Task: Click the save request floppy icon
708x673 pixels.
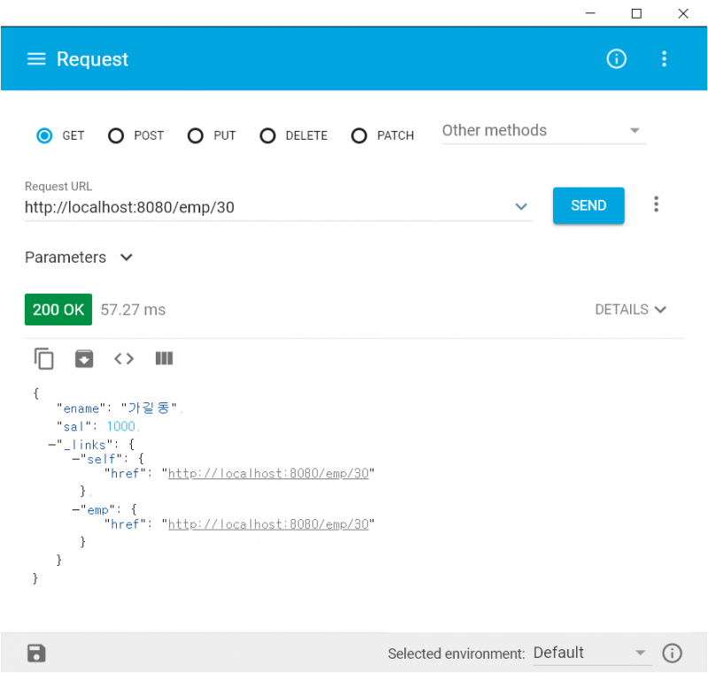Action: coord(36,653)
